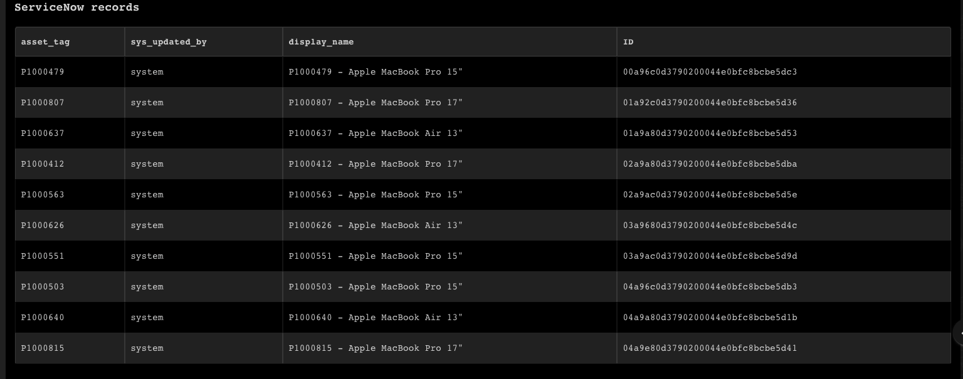Click the display_name column header
The image size is (963, 379).
[321, 42]
